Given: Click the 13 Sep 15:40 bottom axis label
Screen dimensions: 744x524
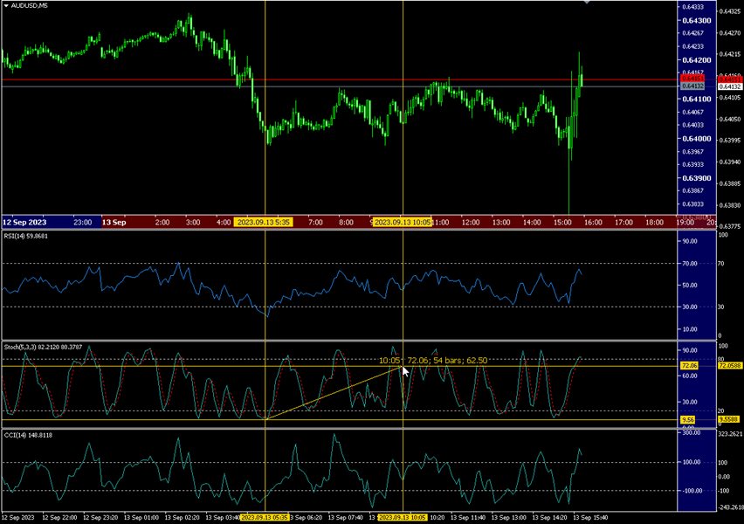Looking at the screenshot, I should pos(590,518).
